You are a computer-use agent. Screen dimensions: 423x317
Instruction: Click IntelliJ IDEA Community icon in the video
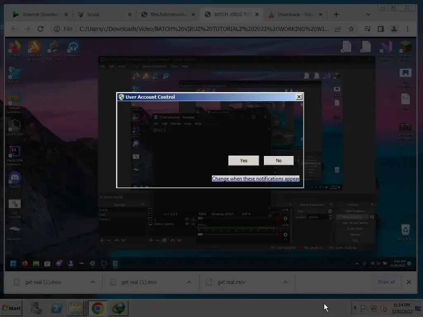[14, 156]
